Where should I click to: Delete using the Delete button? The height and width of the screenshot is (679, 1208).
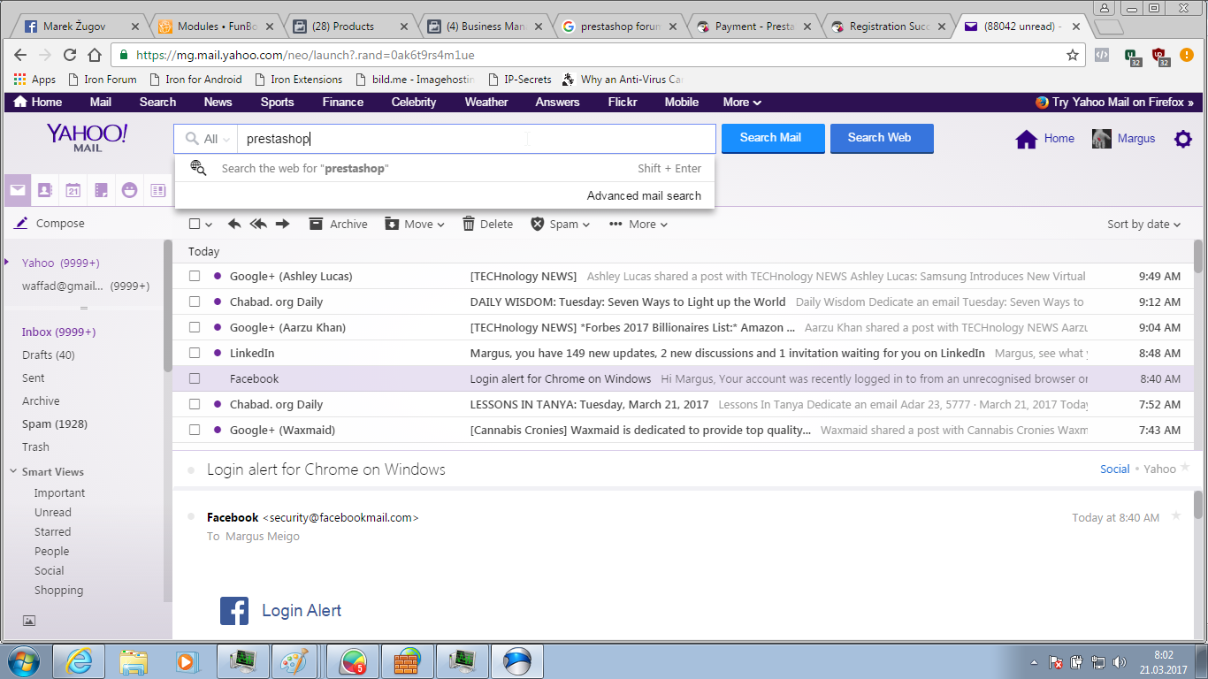tap(487, 225)
